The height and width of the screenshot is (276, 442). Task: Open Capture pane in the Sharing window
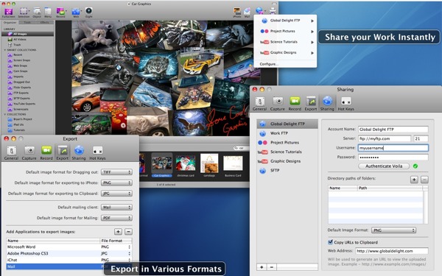click(278, 104)
